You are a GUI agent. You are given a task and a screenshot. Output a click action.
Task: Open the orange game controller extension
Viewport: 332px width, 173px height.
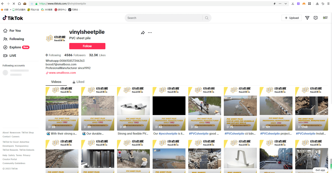[x=304, y=4]
